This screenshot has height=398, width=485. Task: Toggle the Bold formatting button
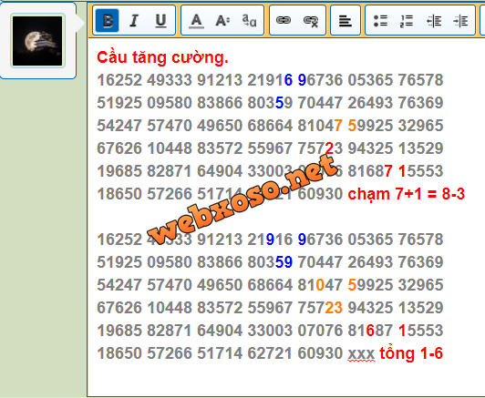click(x=107, y=21)
